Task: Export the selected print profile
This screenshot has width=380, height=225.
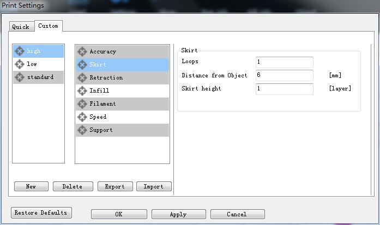Action: click(115, 186)
